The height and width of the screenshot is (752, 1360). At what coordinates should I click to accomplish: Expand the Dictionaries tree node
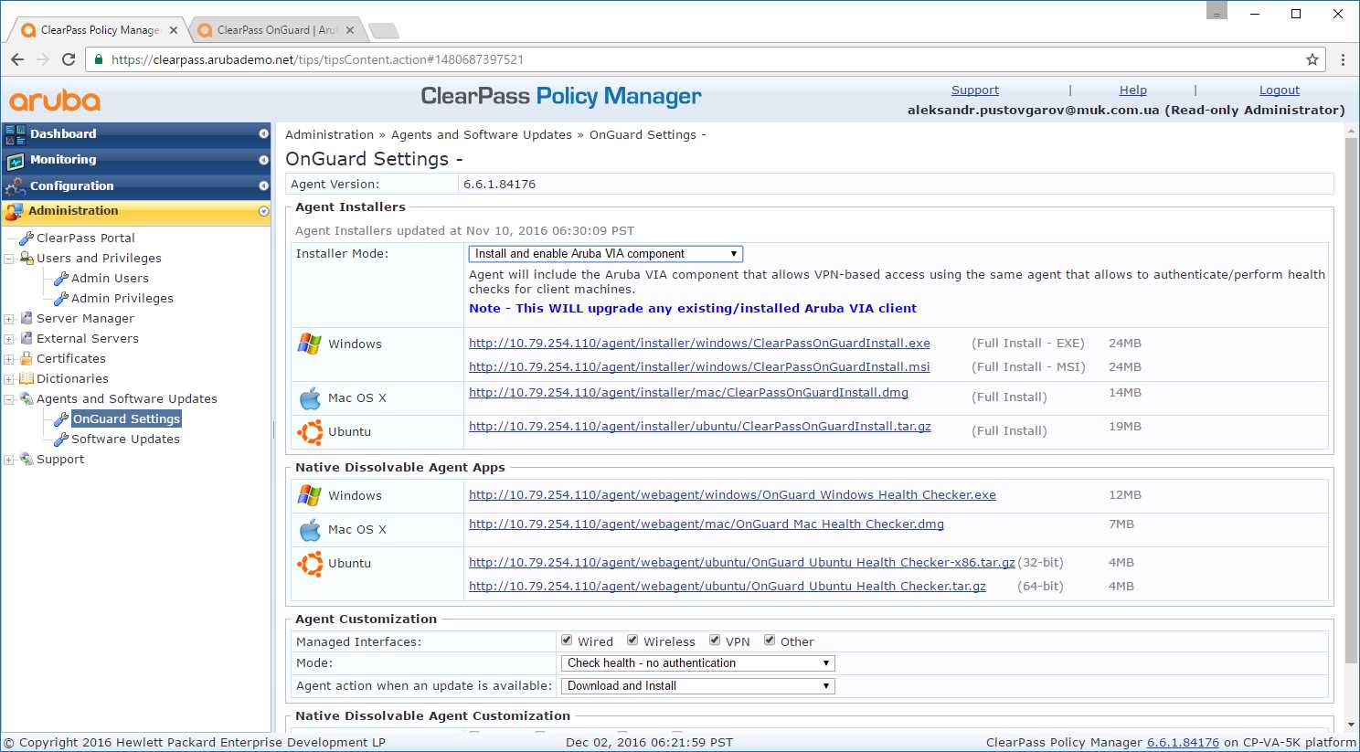tap(9, 379)
